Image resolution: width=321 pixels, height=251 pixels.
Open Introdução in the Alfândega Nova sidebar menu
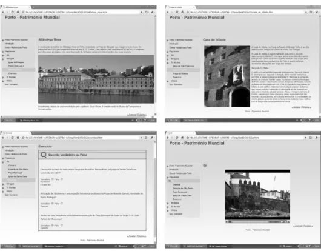tap(10, 44)
